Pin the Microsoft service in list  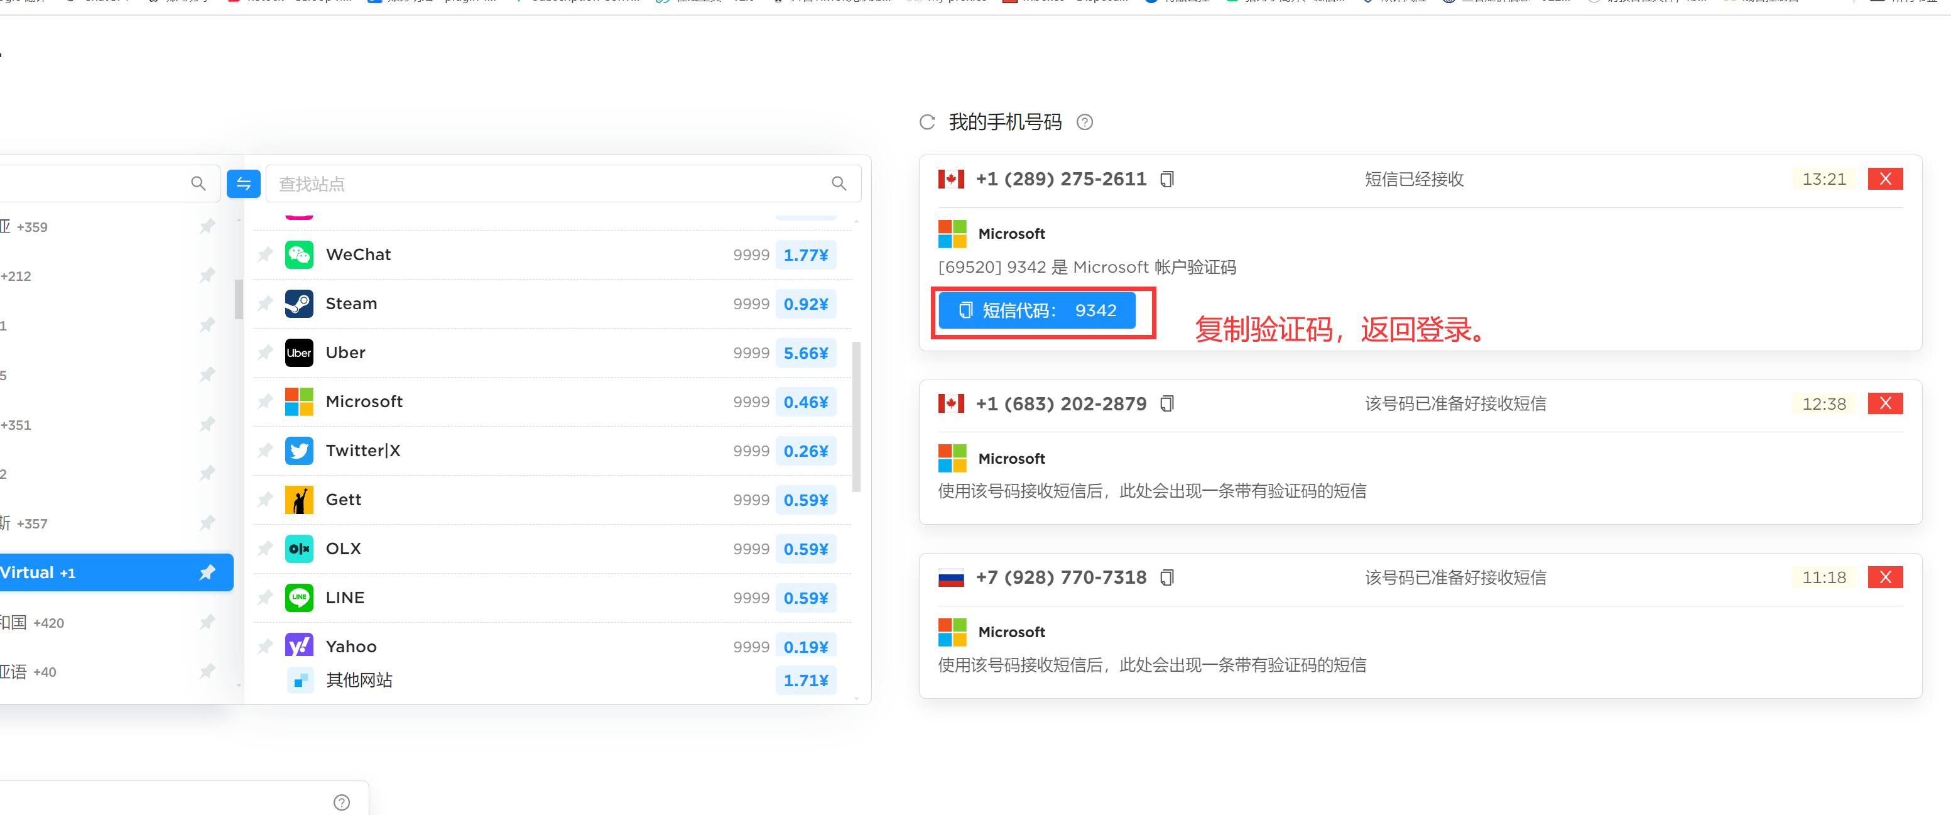pos(264,402)
